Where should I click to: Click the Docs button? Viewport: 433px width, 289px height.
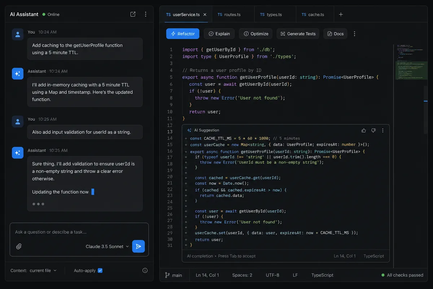335,34
